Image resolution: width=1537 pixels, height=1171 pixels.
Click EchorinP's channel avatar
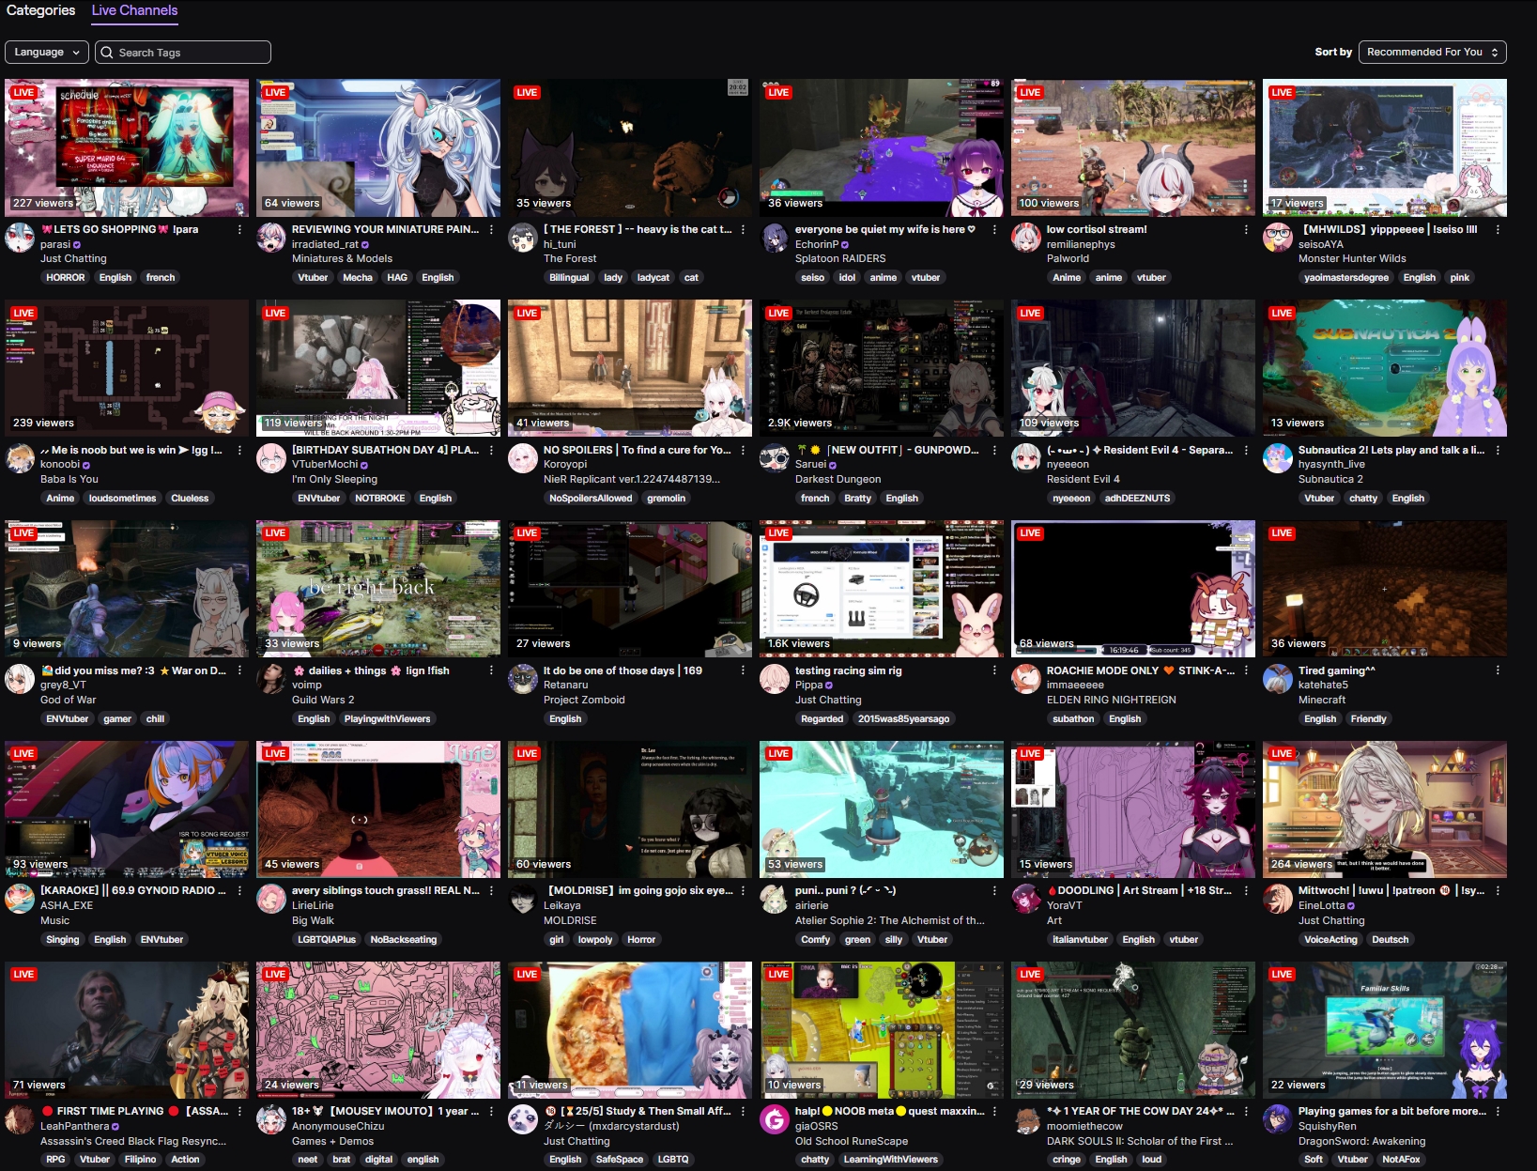pos(775,238)
